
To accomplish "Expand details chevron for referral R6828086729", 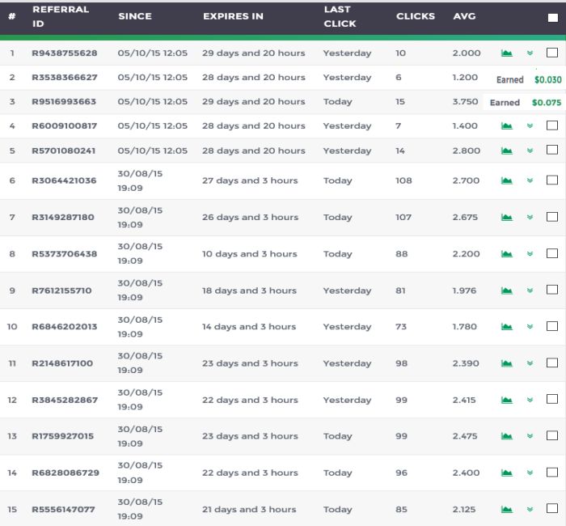I will point(530,473).
